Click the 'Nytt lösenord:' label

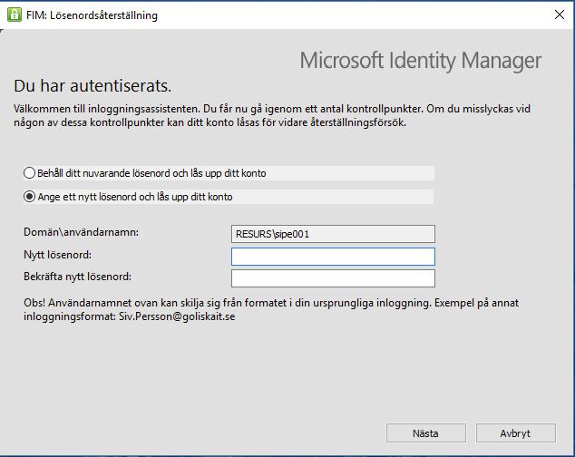(x=57, y=255)
